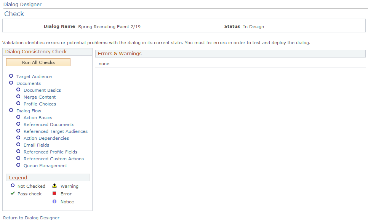Click the circle beside Referenced Custom Actions

coord(18,158)
